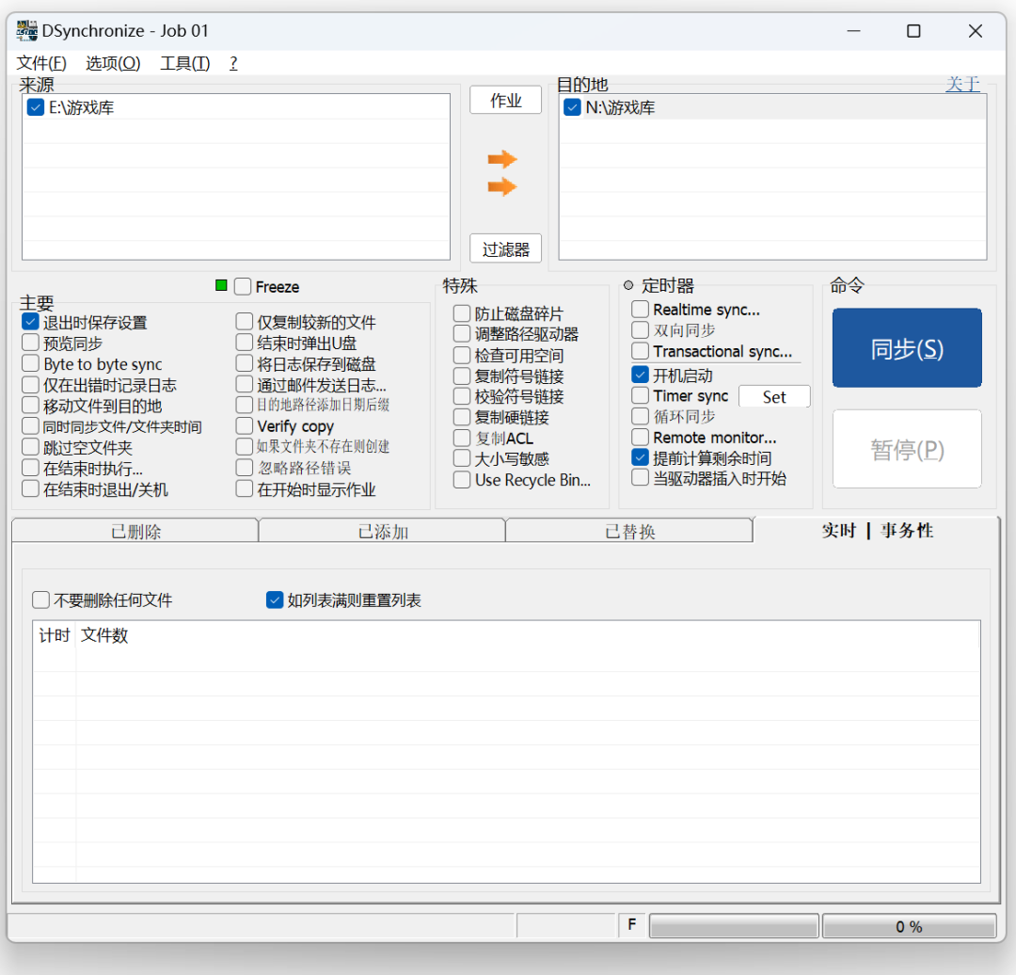Enable 将日志保存到磁盘

click(x=245, y=363)
